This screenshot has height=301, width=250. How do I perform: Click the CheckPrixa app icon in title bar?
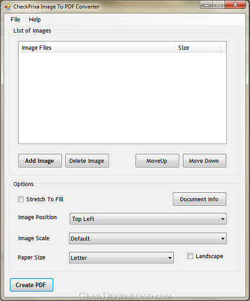8,7
